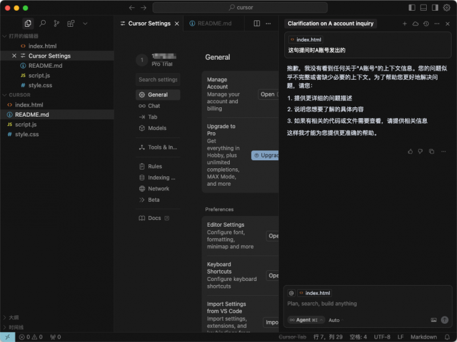Open the Indexing settings section
This screenshot has height=342, width=457.
coord(158,178)
